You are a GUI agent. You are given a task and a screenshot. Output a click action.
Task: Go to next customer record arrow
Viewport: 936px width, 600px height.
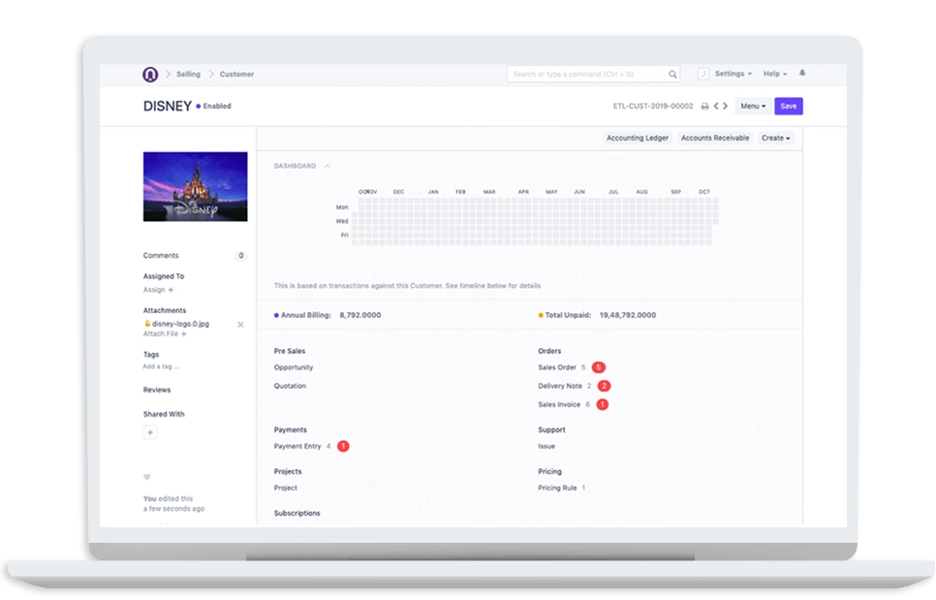tap(726, 107)
